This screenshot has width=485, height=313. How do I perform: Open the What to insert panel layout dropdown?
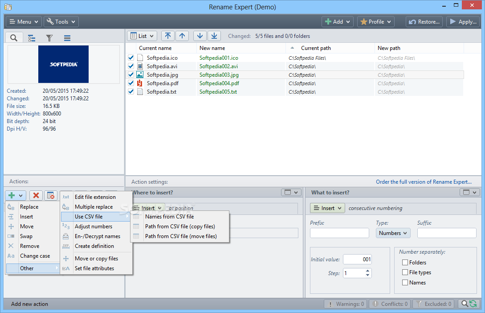pos(469,192)
